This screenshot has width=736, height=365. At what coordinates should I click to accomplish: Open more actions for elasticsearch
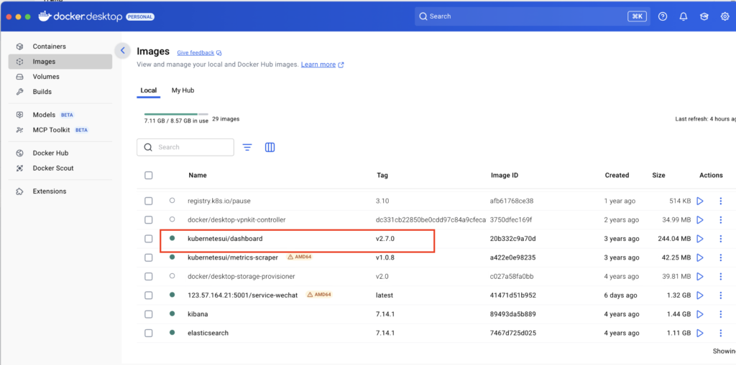720,333
